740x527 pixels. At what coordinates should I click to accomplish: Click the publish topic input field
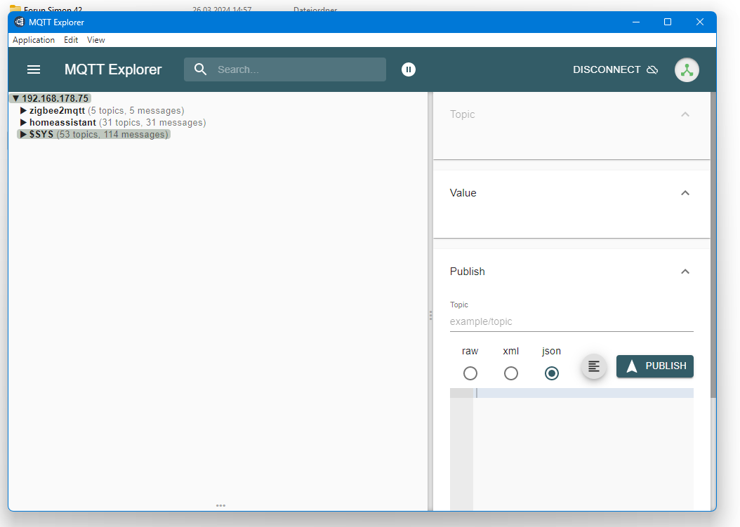click(x=571, y=321)
